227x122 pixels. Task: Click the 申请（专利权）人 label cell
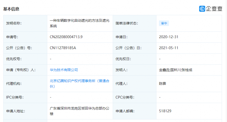25,70
